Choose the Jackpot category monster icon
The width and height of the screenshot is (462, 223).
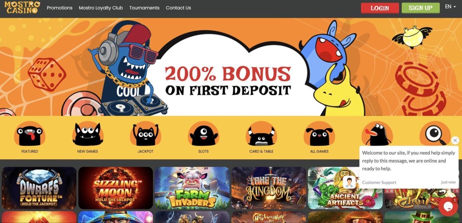coord(146,134)
